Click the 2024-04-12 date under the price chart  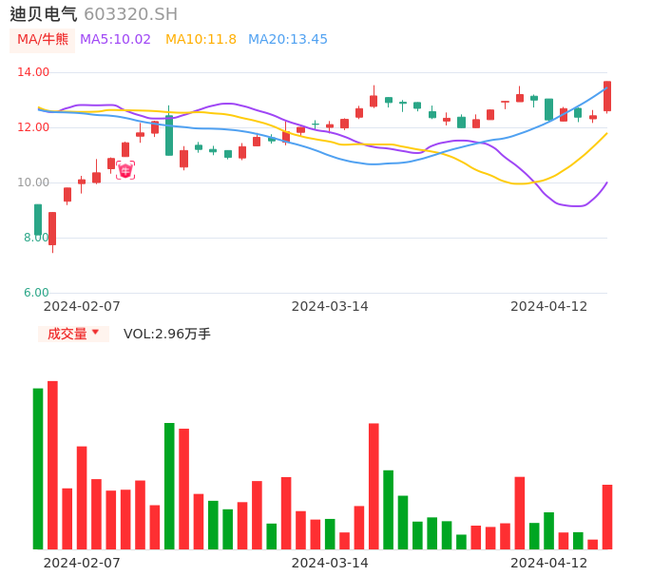(x=549, y=306)
